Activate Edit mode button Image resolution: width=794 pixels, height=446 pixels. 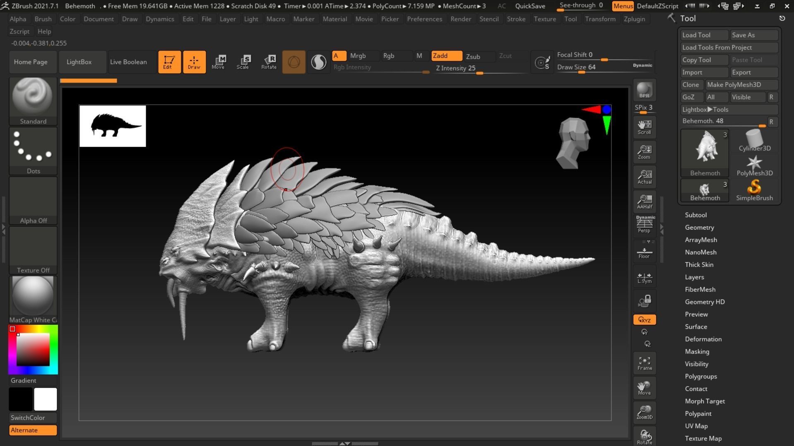169,62
